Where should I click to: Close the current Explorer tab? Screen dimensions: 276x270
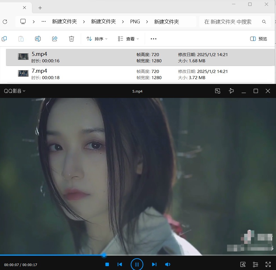click(x=24, y=8)
